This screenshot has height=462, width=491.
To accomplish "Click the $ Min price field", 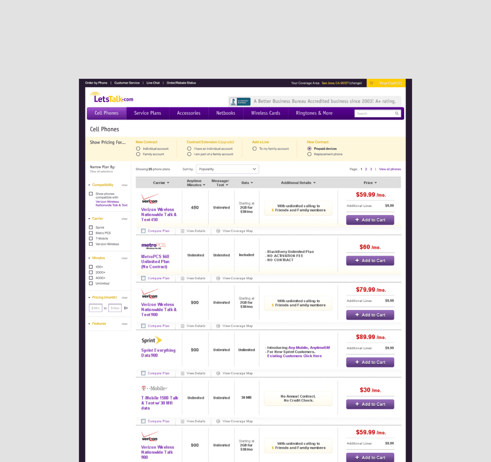I will (95, 308).
